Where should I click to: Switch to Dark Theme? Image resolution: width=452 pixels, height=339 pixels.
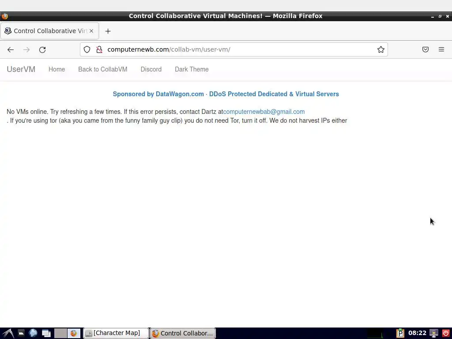(x=192, y=69)
